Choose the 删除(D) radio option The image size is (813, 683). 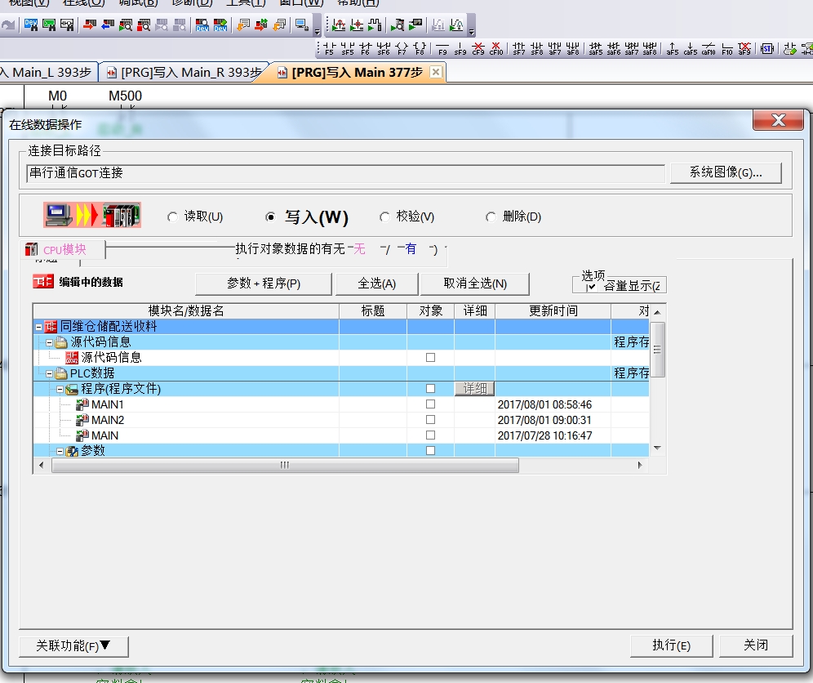[491, 217]
